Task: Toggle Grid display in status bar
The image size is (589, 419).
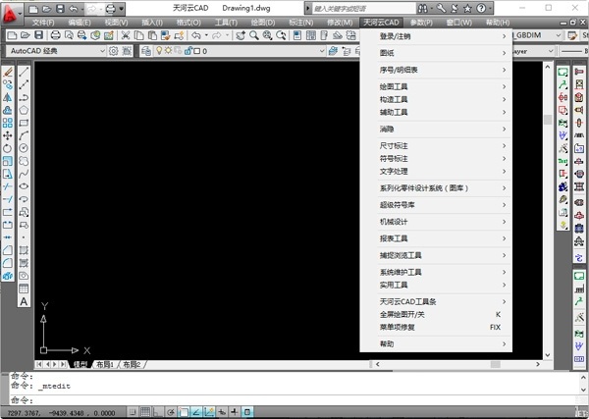Action: click(145, 412)
